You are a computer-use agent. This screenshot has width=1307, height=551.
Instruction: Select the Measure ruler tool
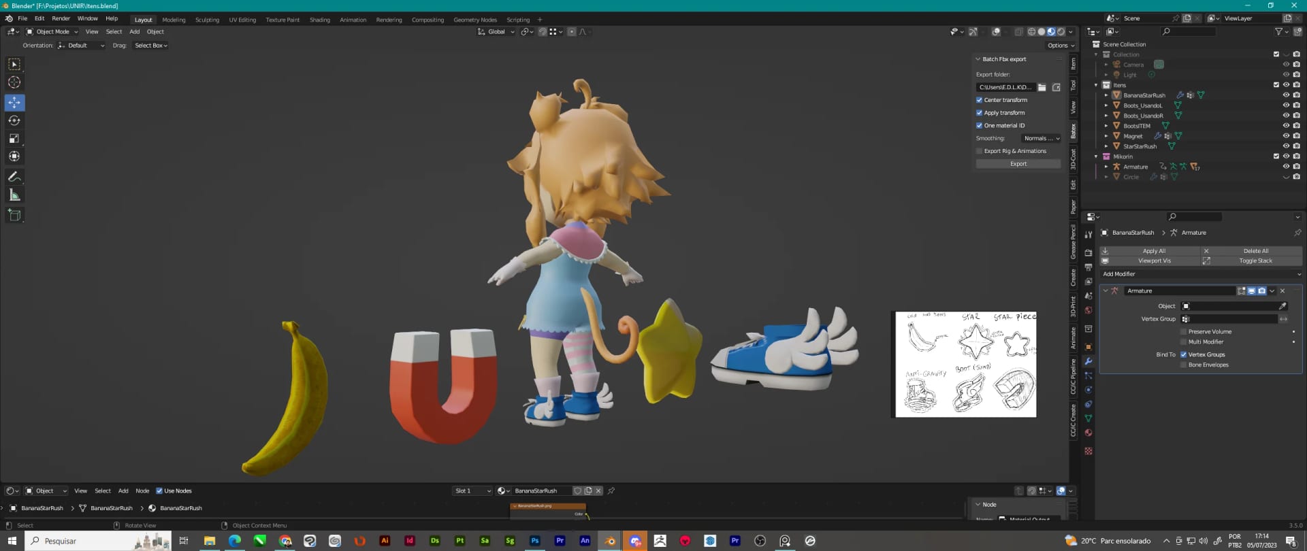tap(14, 195)
